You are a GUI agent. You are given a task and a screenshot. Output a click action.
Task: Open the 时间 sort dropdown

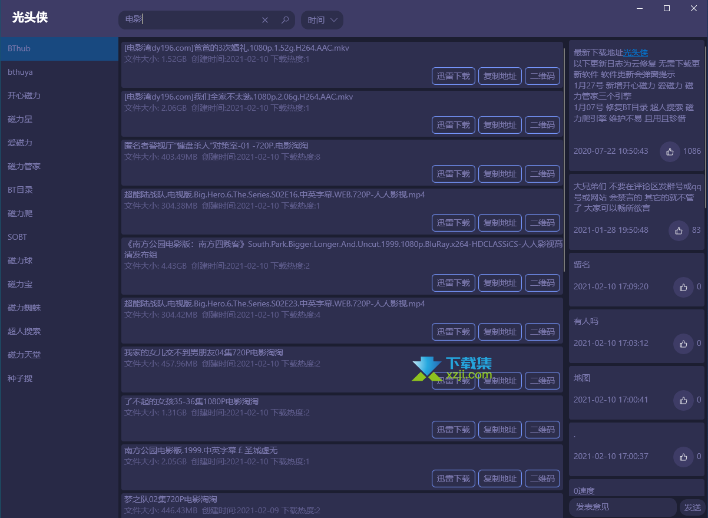click(x=322, y=20)
